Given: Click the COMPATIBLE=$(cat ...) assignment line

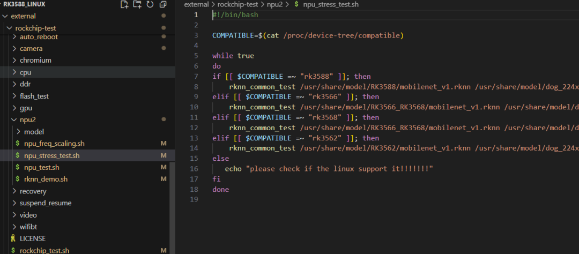Looking at the screenshot, I should tap(308, 36).
